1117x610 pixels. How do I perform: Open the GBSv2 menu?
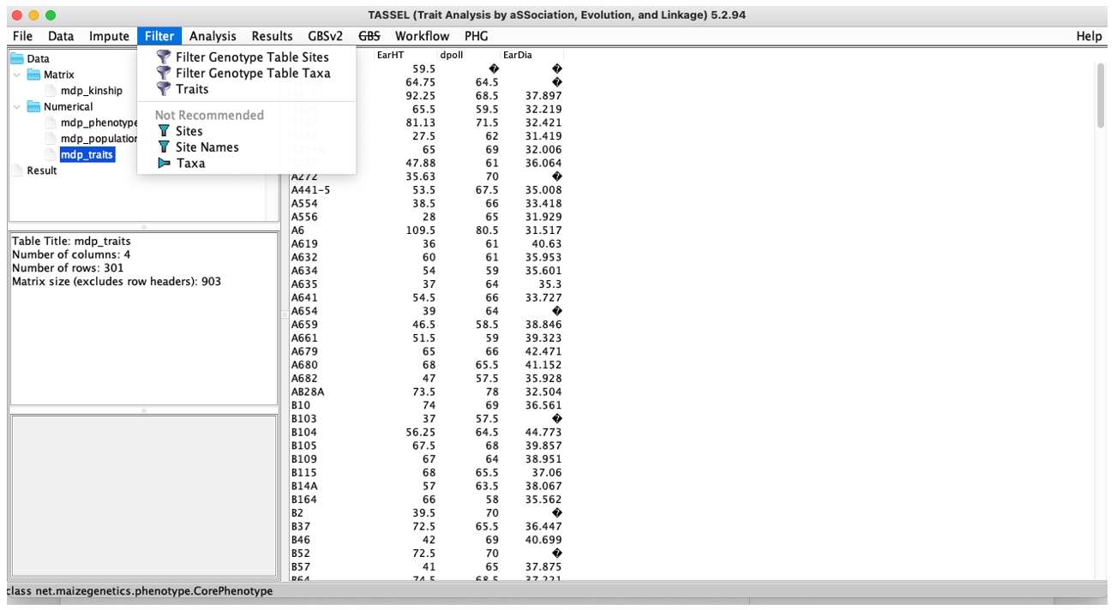[325, 36]
